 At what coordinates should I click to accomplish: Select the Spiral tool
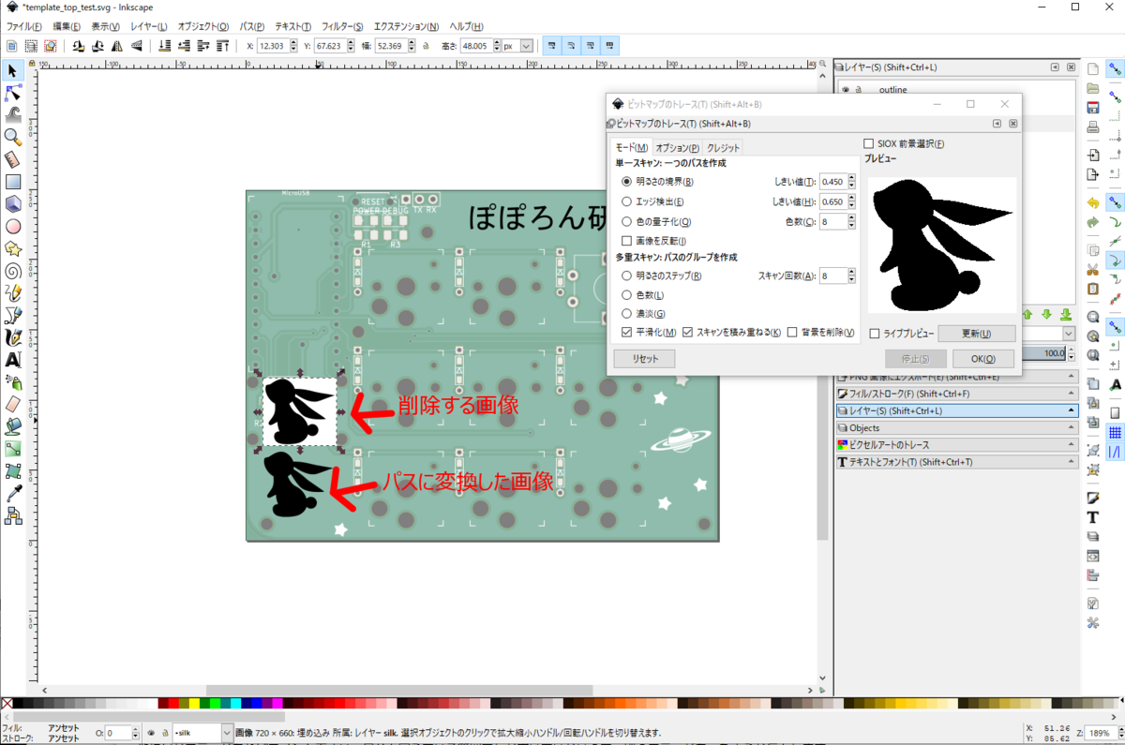12,270
